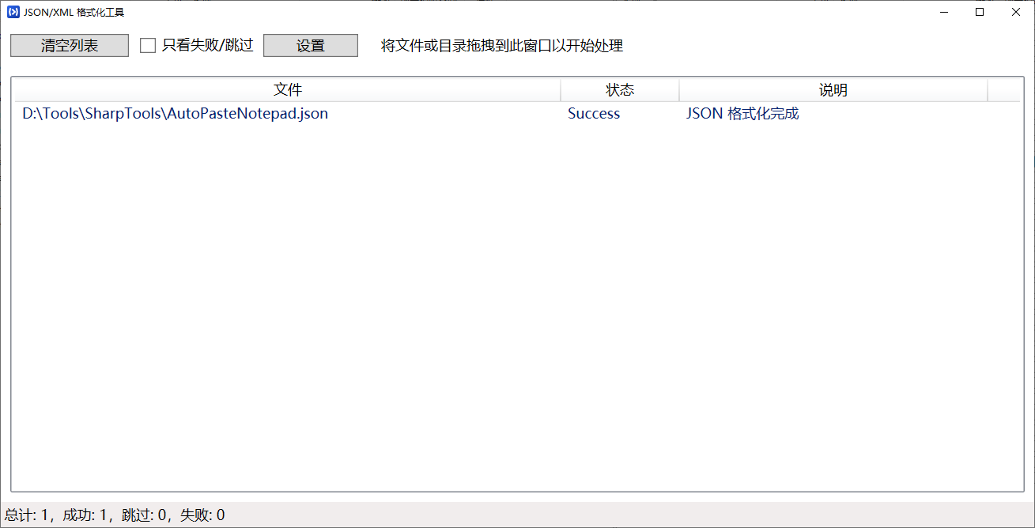
Task: Maximize the JSON/XML 格式化工具 window
Action: [980, 12]
